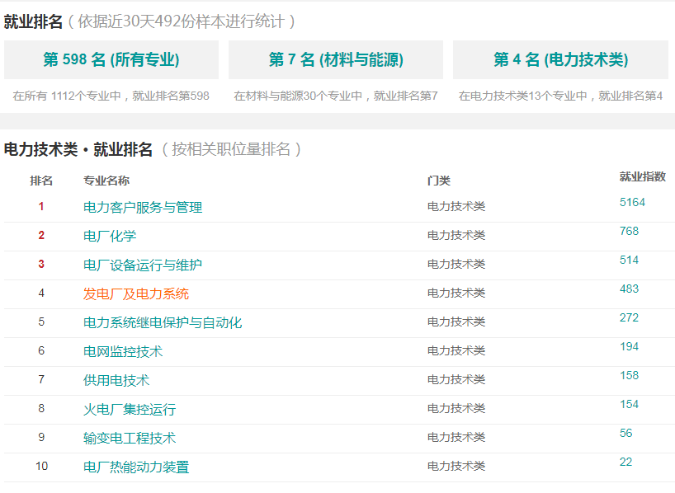
Task: Click text 在所有 1112个专业中，就业排名第598
Action: click(x=111, y=96)
